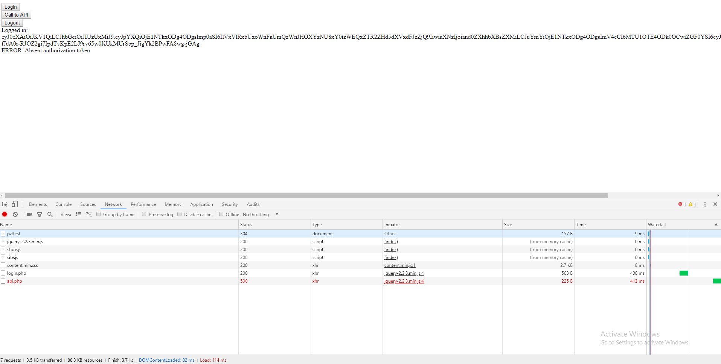Enable the Preserve log checkbox
Image resolution: width=721 pixels, height=364 pixels.
tap(144, 214)
